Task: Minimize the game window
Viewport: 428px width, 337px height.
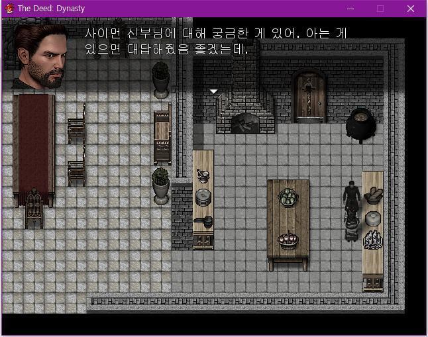Action: pos(350,9)
